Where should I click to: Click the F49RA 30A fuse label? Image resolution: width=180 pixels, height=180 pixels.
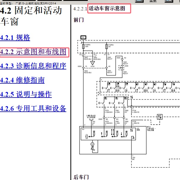point(87,46)
